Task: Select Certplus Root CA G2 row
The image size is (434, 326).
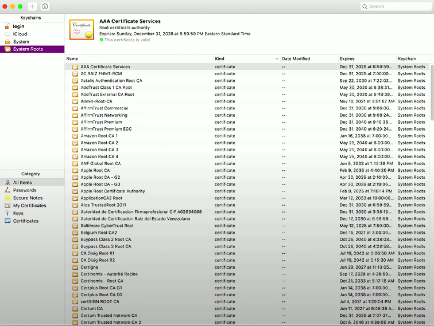Action: tap(247, 295)
